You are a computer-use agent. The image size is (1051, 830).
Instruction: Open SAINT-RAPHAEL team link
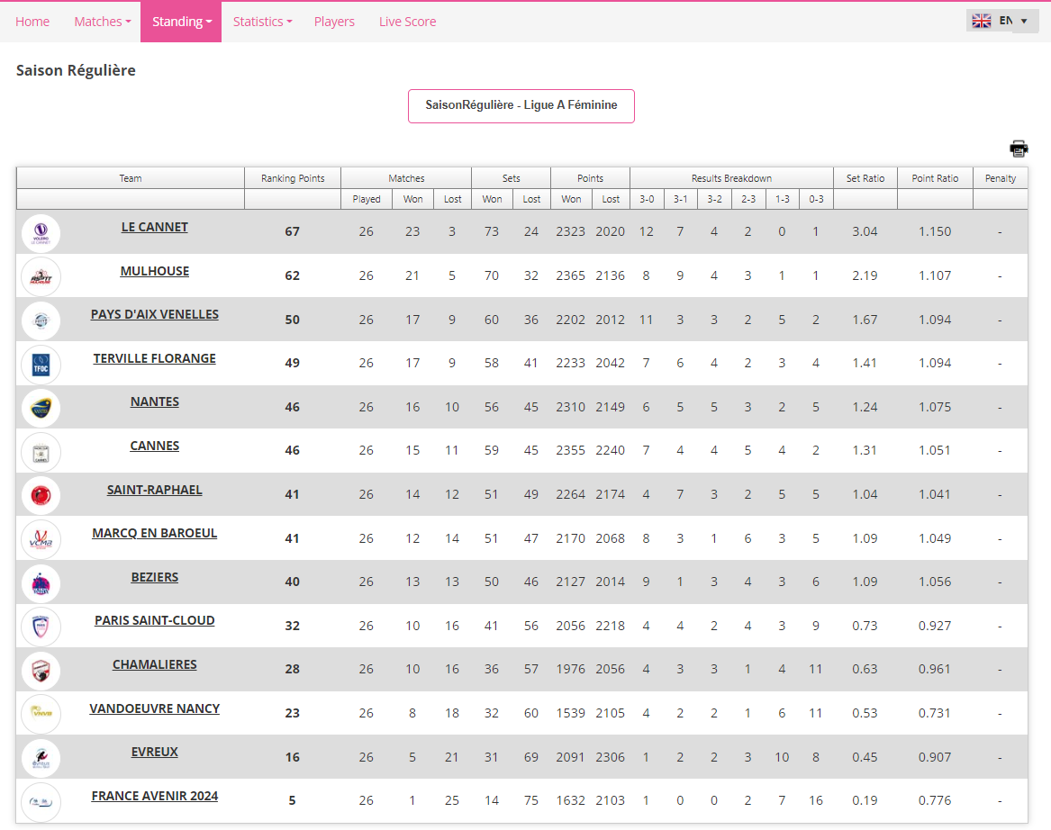(154, 491)
